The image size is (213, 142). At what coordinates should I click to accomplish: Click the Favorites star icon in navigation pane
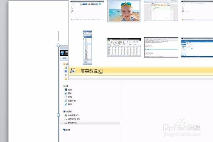(x=64, y=64)
